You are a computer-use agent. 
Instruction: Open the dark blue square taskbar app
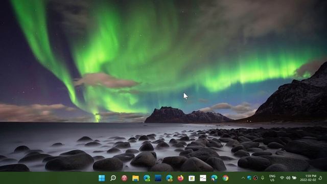[x=158, y=178]
